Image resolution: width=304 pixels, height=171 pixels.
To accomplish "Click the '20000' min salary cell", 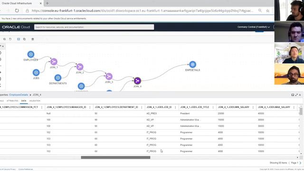I will click(221, 114).
